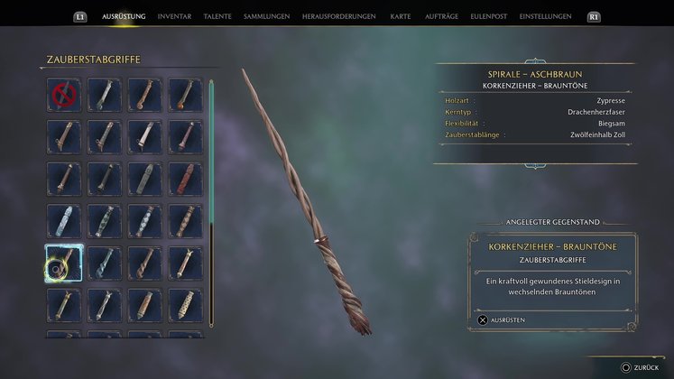Screen dimensions: 674x379
Task: Choose the white-wrapped handle in second row
Action: 145,137
